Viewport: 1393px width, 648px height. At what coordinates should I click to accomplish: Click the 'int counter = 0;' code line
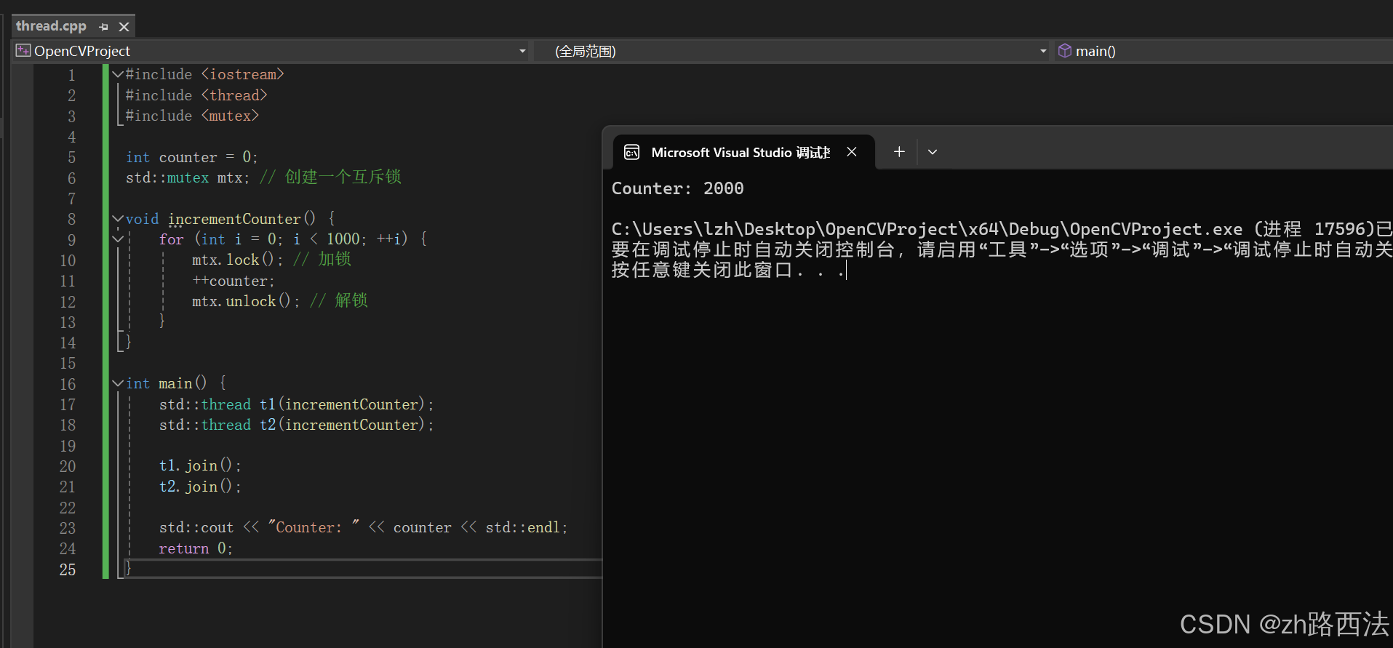pos(191,158)
